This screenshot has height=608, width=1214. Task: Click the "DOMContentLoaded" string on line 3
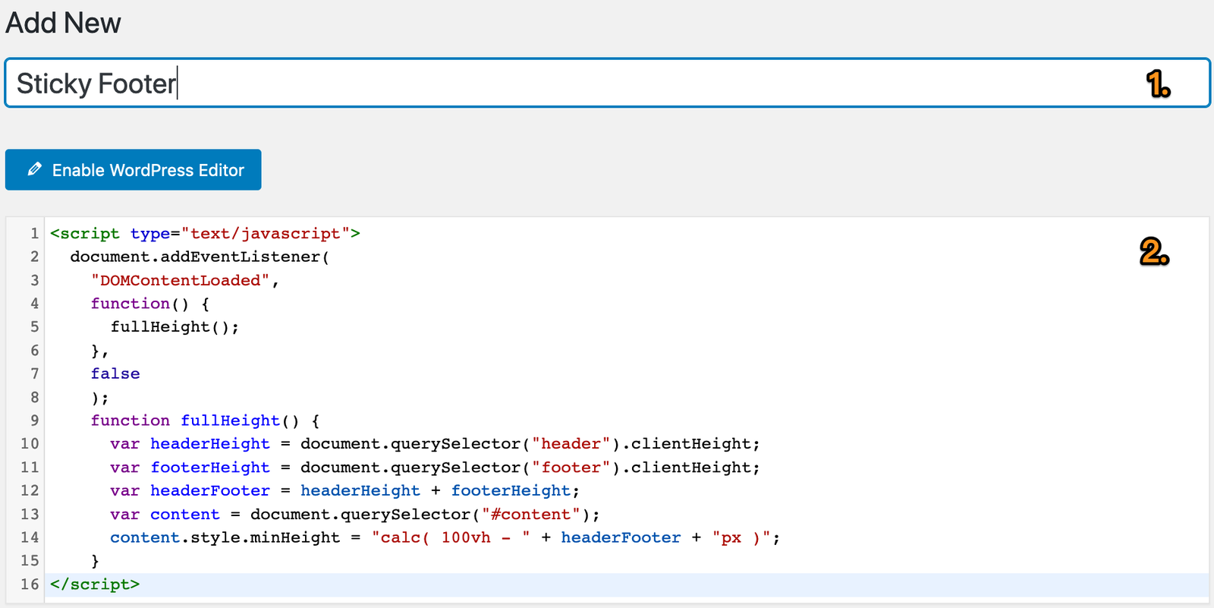tap(181, 281)
